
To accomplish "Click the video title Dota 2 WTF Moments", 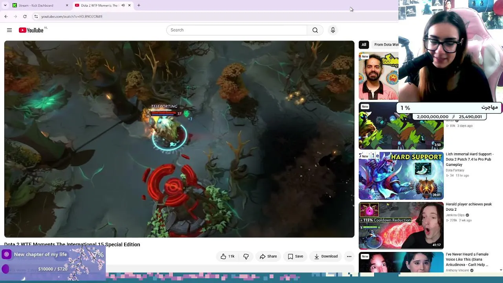I will tap(72, 244).
